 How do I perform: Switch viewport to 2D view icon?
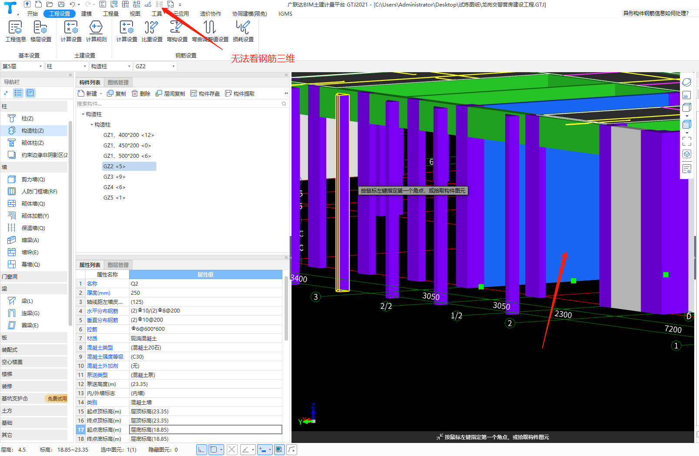(686, 95)
